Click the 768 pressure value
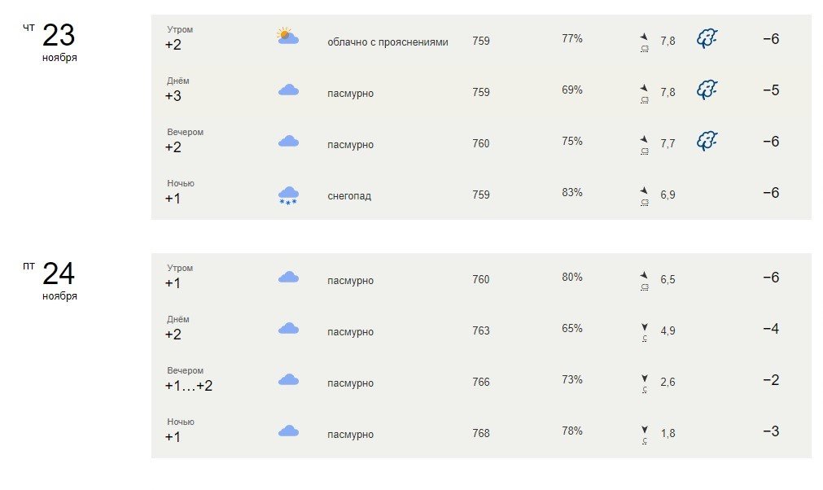 (481, 433)
